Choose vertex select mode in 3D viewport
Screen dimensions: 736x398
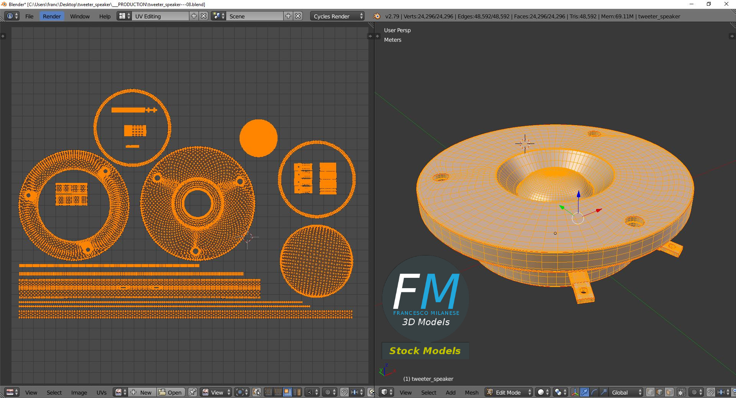tap(650, 392)
